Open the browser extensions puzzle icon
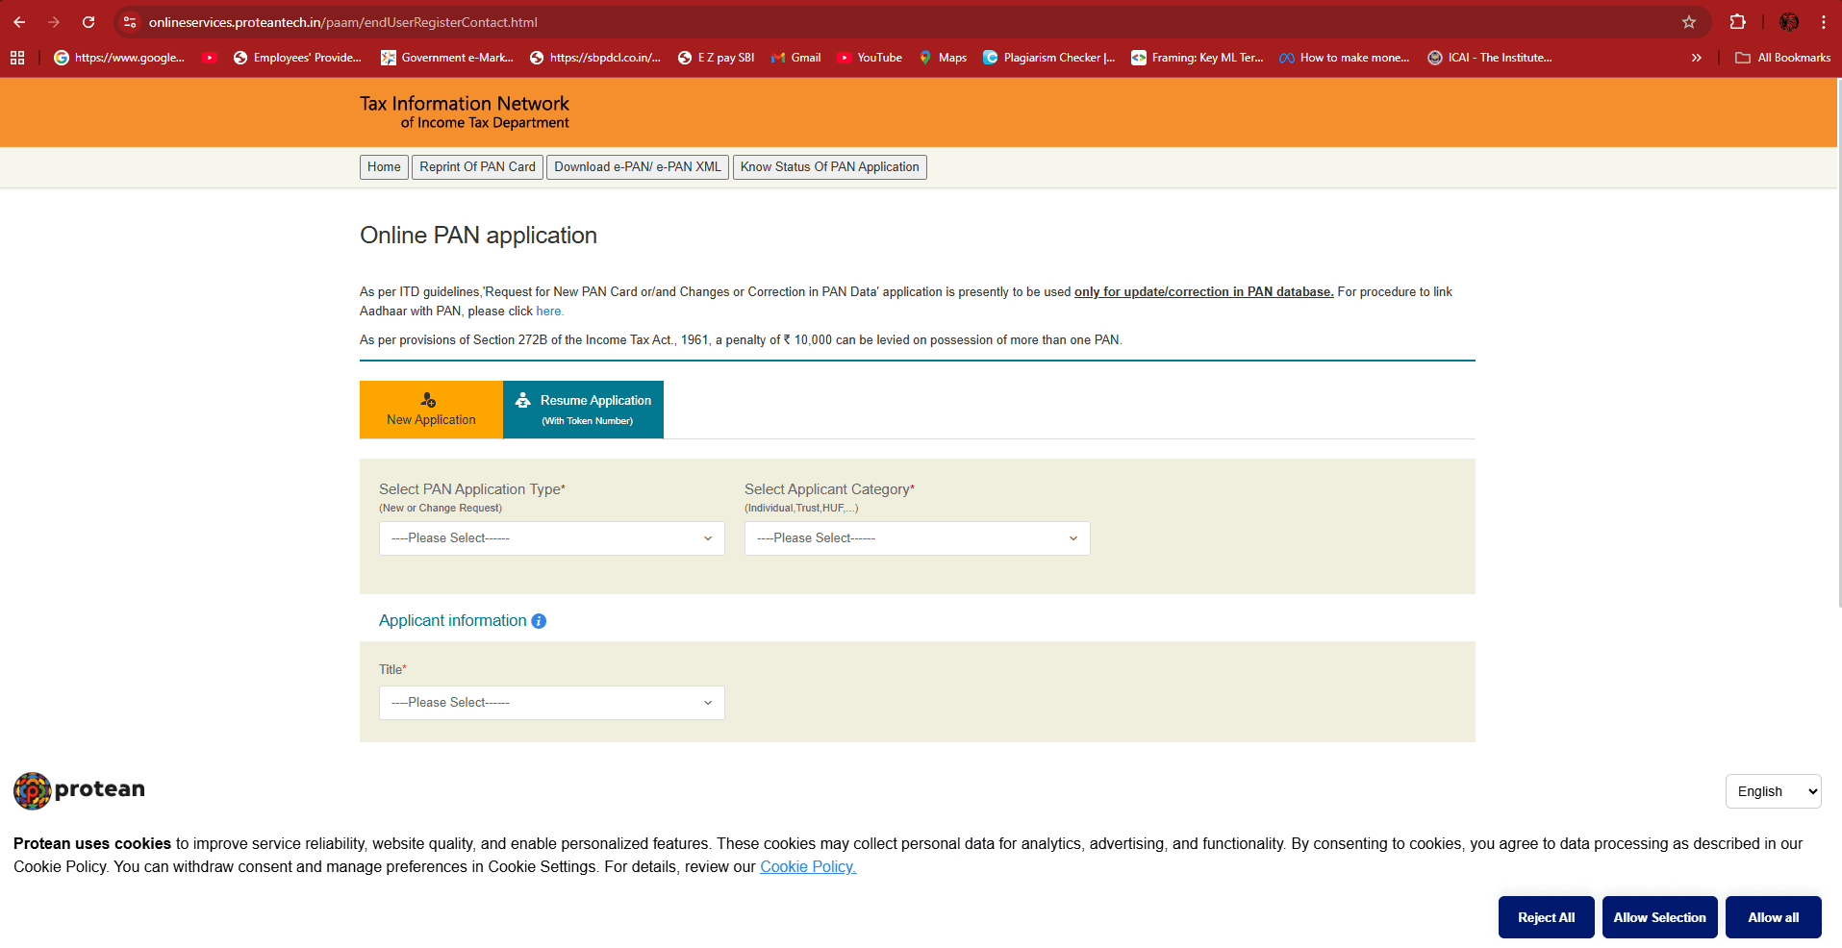This screenshot has height=948, width=1842. [x=1737, y=21]
